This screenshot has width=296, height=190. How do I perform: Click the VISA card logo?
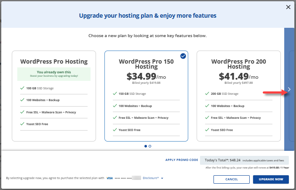tap(109, 178)
